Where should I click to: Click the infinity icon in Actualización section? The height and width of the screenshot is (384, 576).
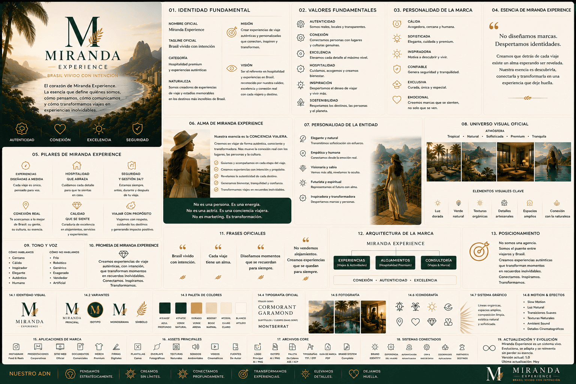(489, 348)
